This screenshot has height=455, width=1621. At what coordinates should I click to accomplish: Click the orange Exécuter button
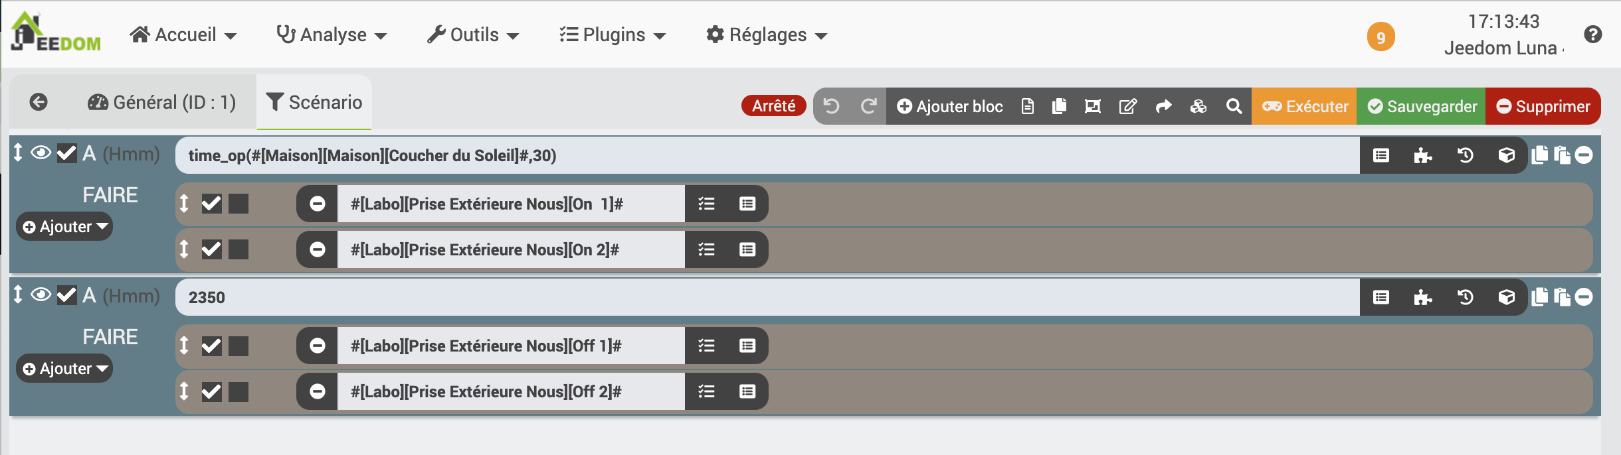[x=1304, y=106]
